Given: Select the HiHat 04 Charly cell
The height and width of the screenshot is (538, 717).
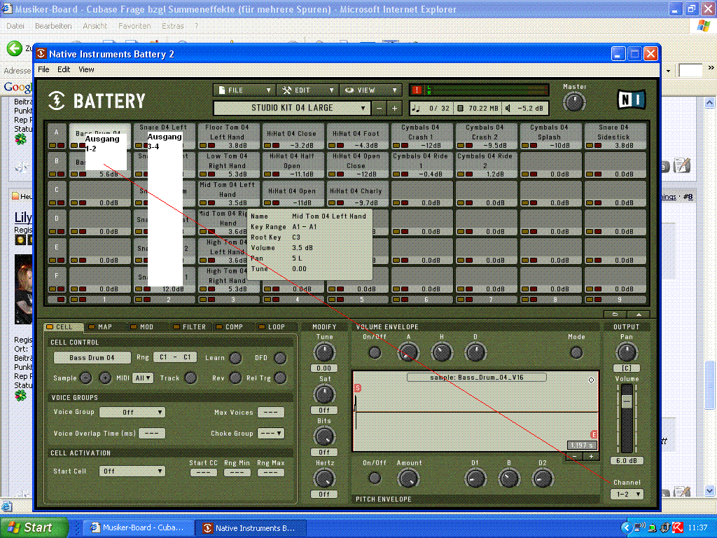Looking at the screenshot, I should [356, 193].
